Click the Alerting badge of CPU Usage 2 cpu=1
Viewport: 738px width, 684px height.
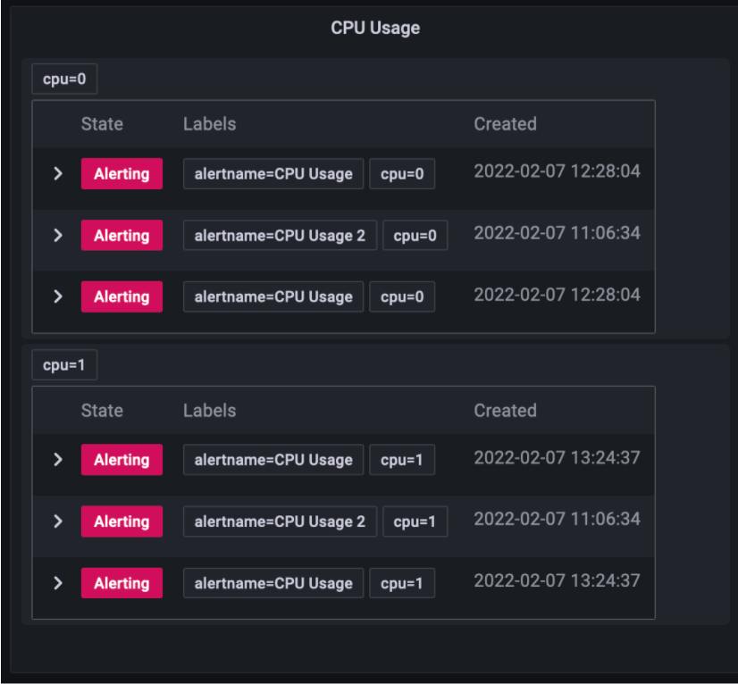tap(122, 521)
